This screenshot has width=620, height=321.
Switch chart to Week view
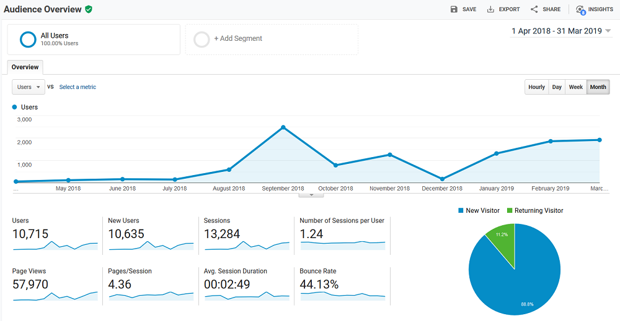pyautogui.click(x=576, y=87)
